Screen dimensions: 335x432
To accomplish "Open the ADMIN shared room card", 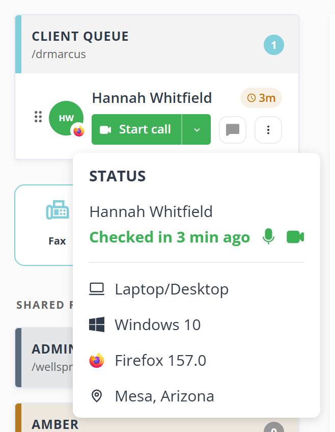I will point(44,357).
